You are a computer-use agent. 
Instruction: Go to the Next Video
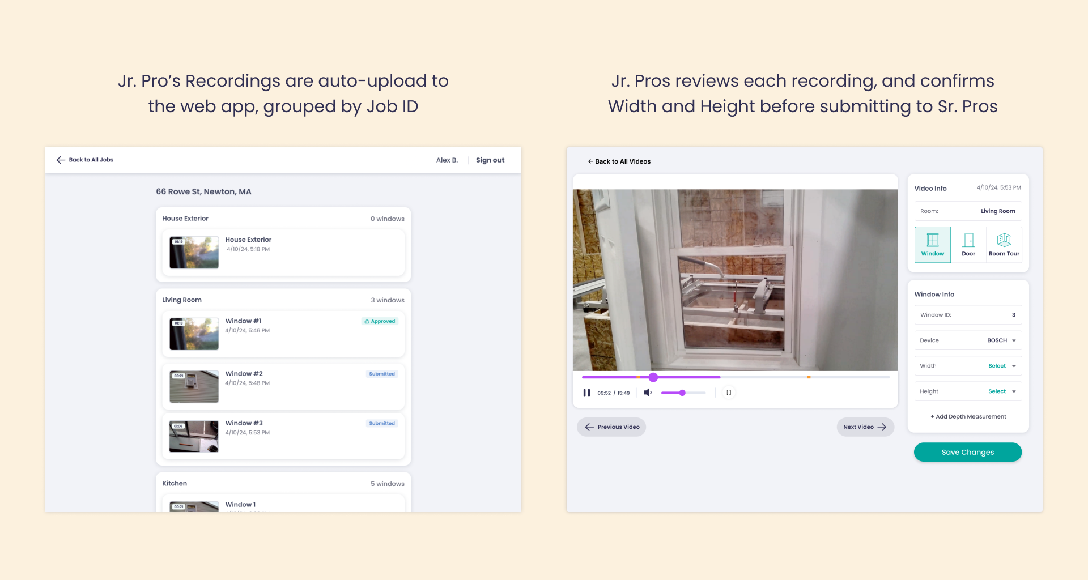(865, 427)
